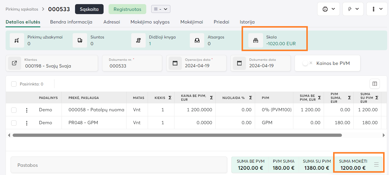Open the printer options button
Viewport: 389px width, 175px height.
(x=328, y=9)
